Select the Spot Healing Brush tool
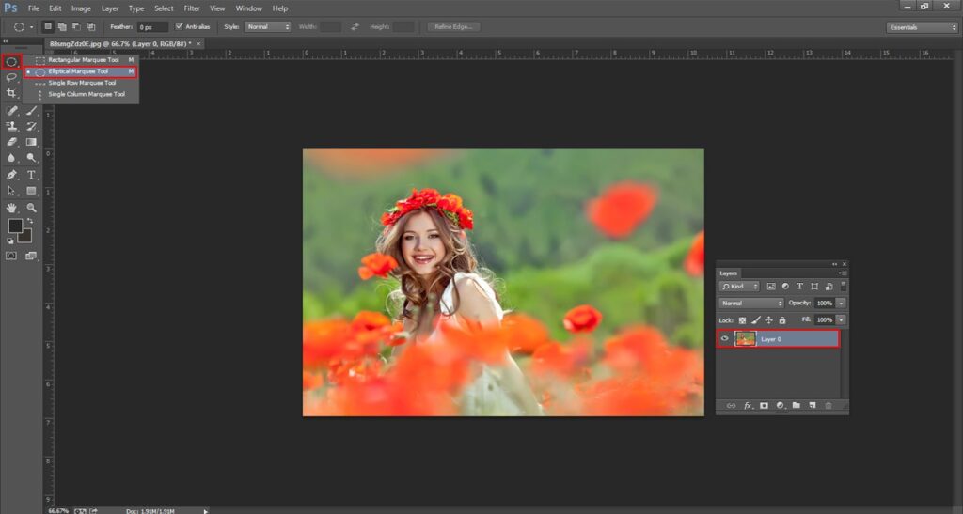This screenshot has width=963, height=514. pyautogui.click(x=11, y=111)
